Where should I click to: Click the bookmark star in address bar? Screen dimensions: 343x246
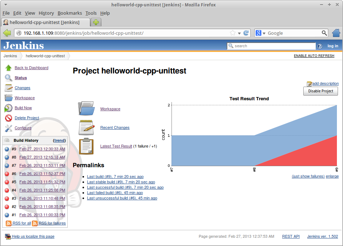[233, 33]
